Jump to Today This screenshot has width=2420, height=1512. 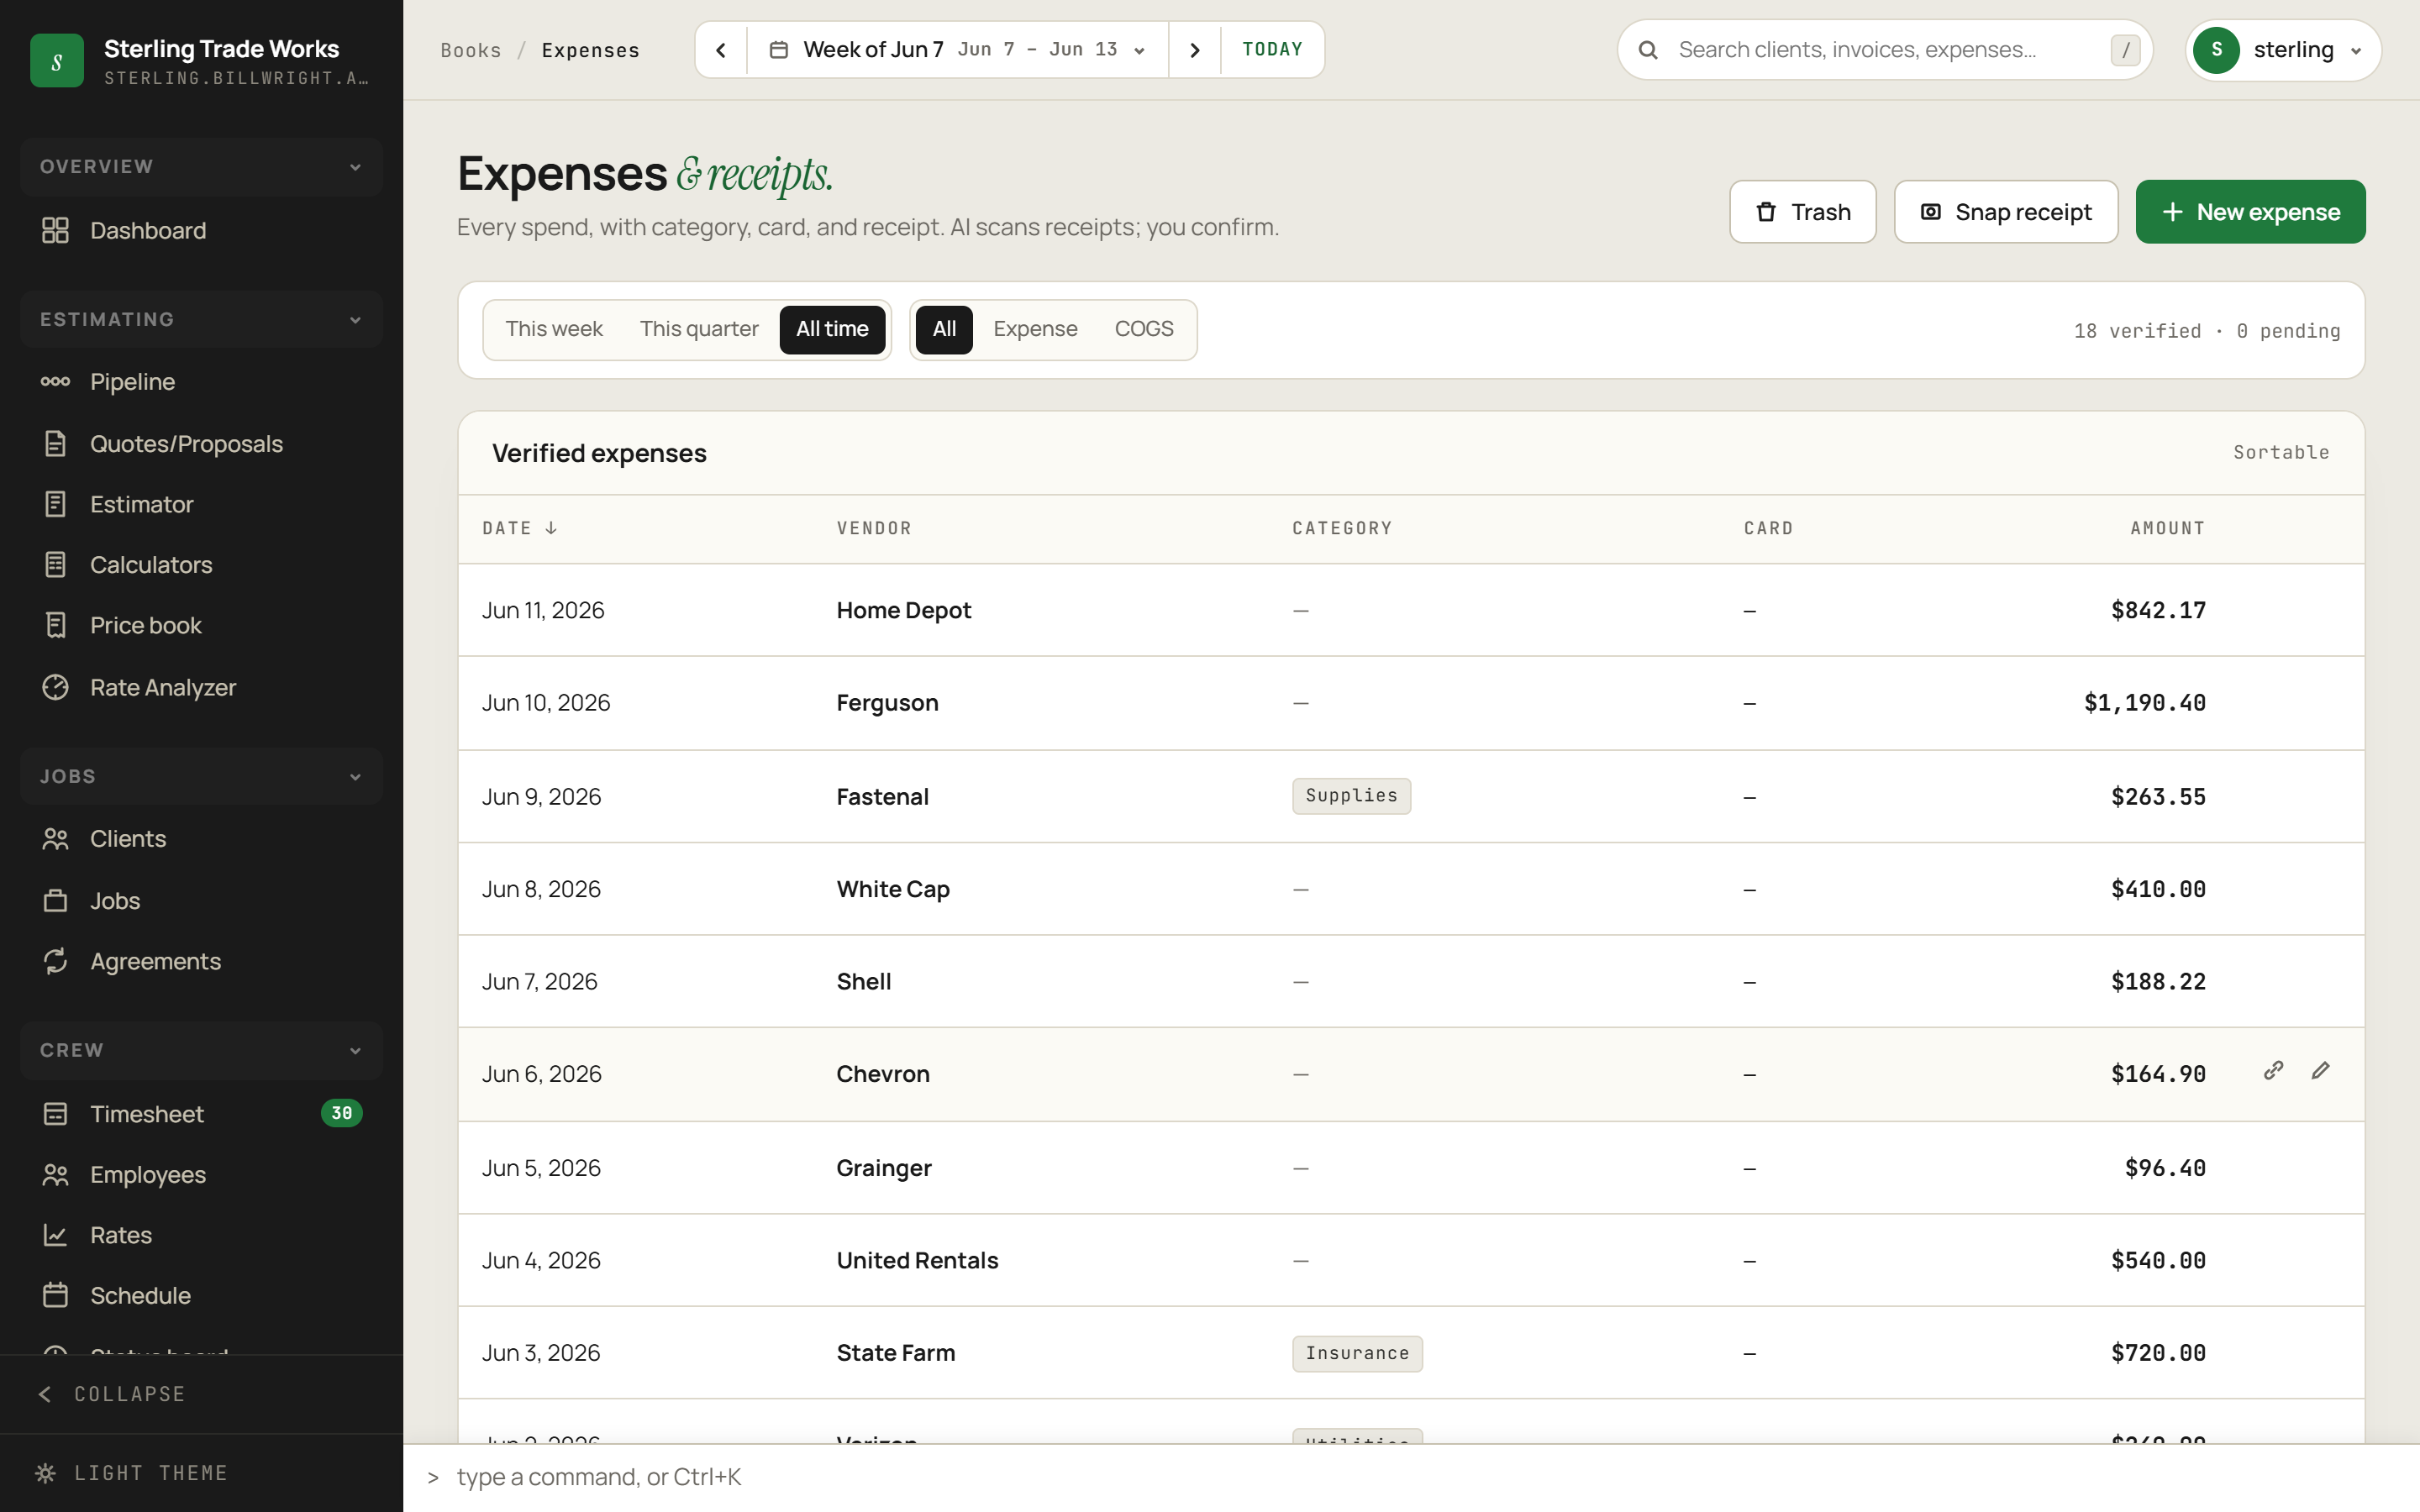coord(1272,50)
